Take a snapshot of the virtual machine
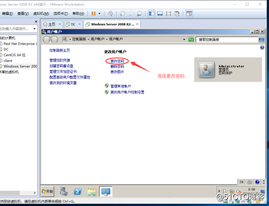The height and width of the screenshot is (206, 269). pyautogui.click(x=122, y=14)
